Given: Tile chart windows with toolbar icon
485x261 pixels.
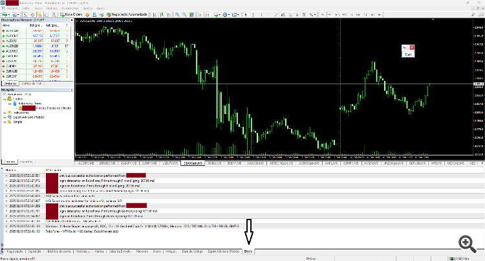Looking at the screenshot, I should 191,14.
